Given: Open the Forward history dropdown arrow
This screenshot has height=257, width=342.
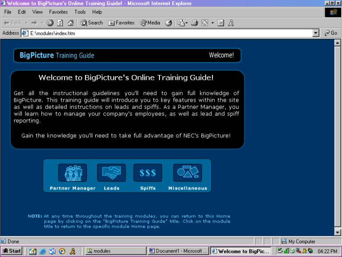Looking at the screenshot, I should (x=42, y=23).
